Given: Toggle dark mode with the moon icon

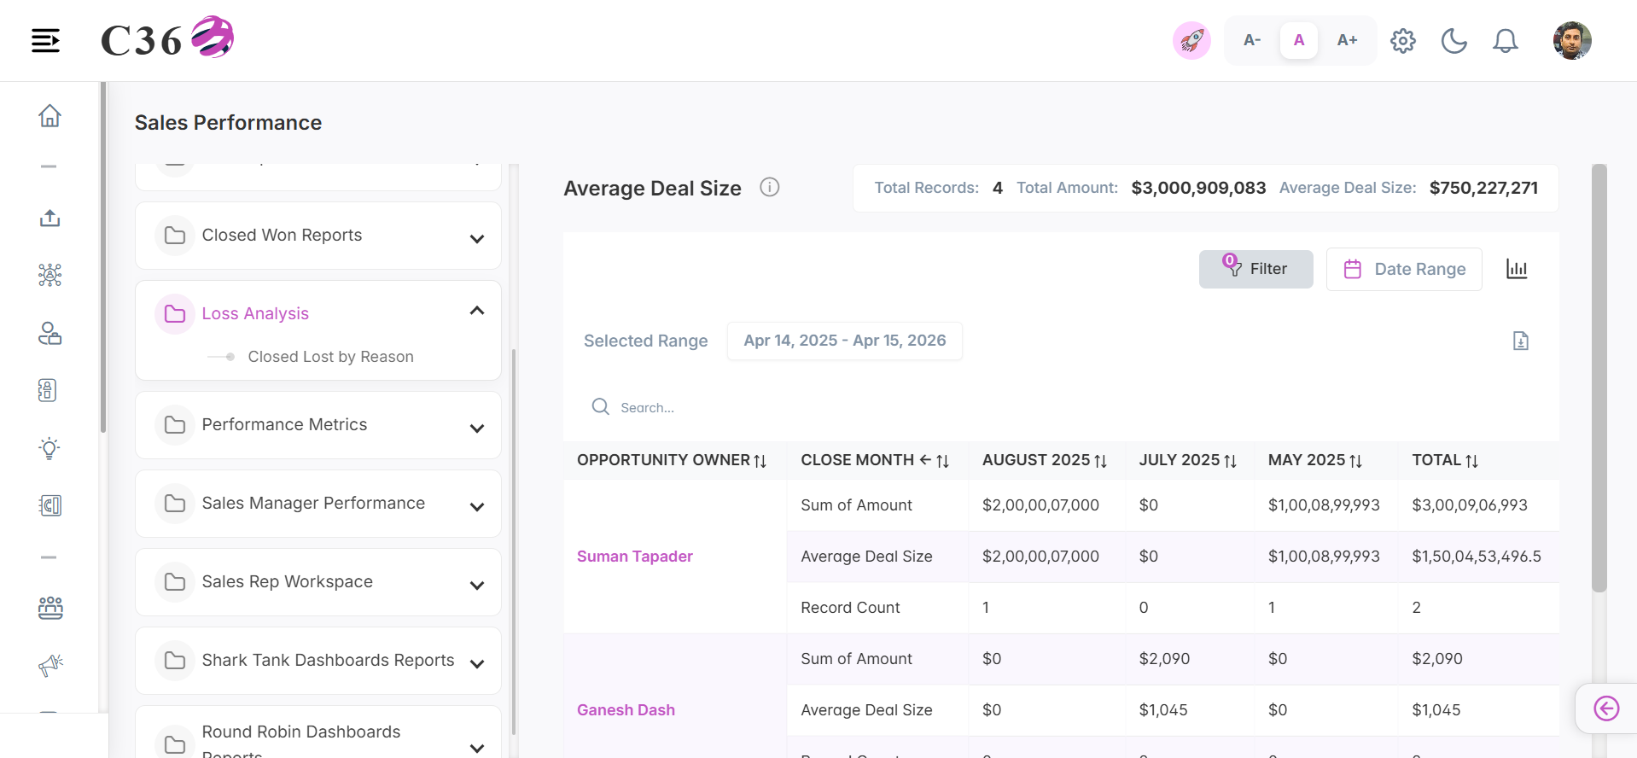Looking at the screenshot, I should tap(1453, 40).
